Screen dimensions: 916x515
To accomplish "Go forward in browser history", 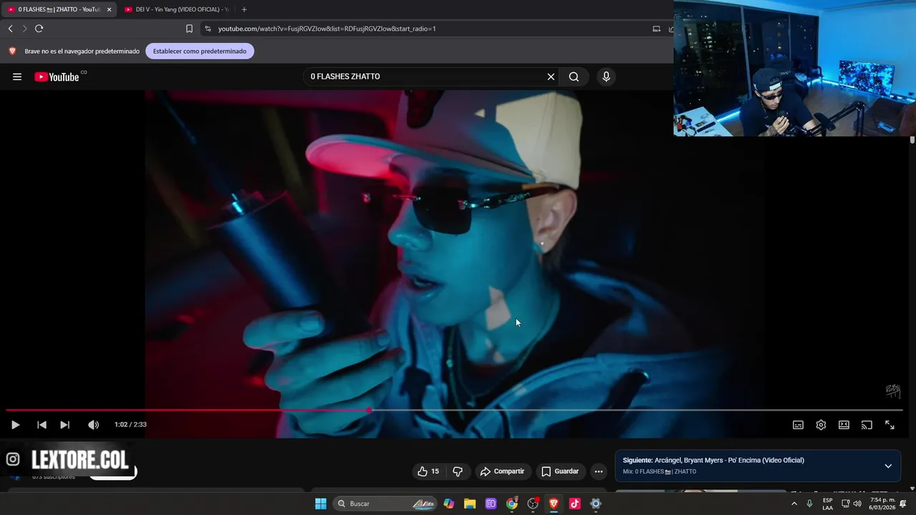I will click(x=24, y=29).
